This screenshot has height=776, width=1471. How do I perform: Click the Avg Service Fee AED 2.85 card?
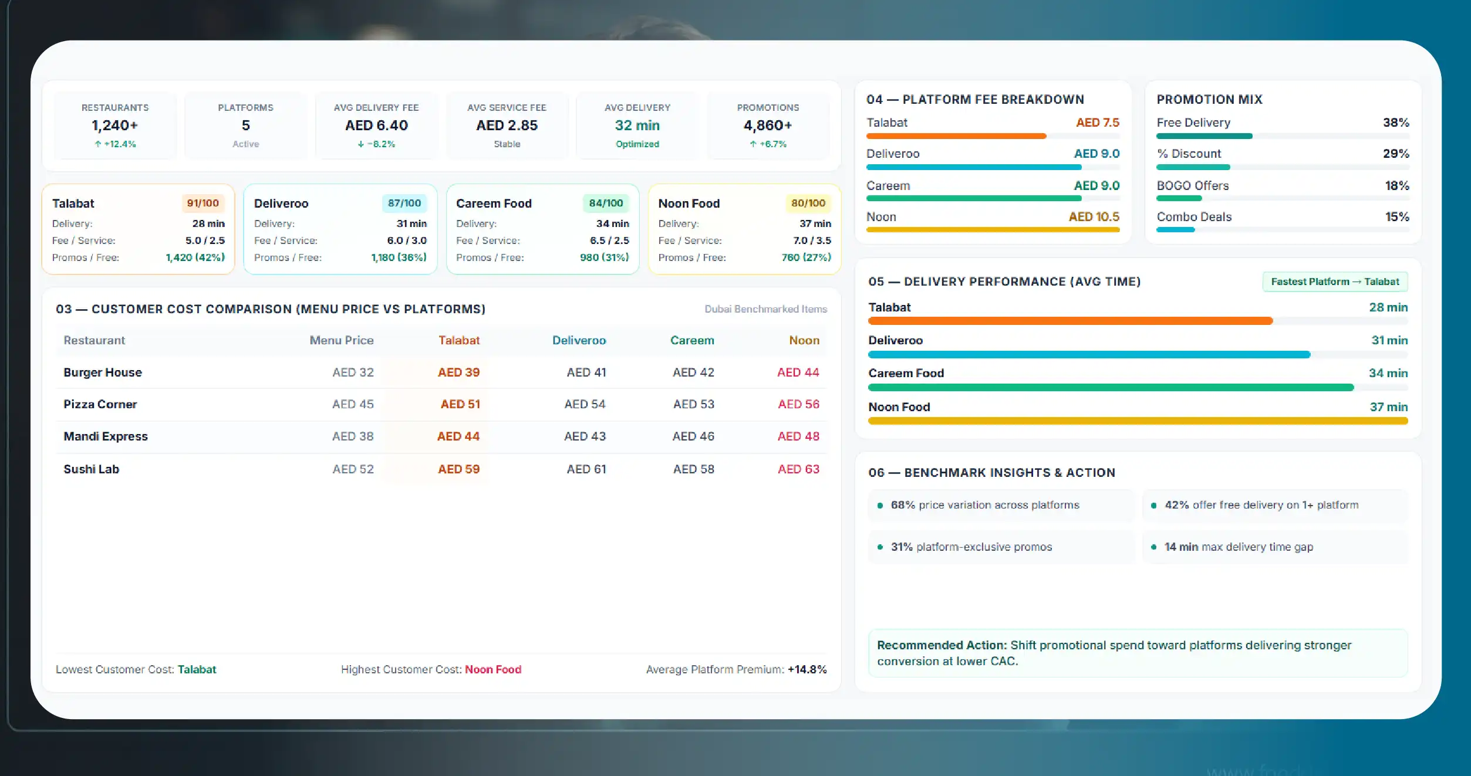click(507, 126)
